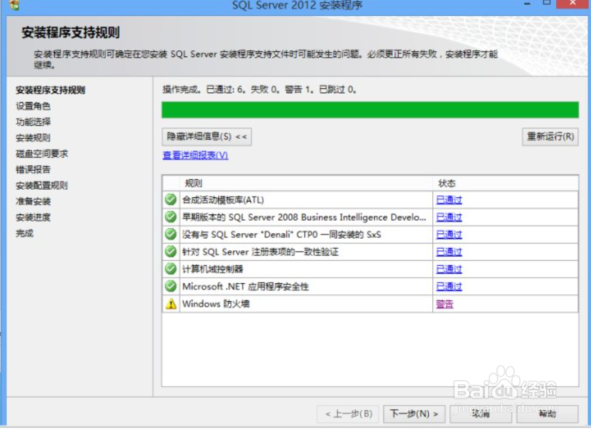Screen dimensions: 591x429
Task: Click the green check icon for the Denali CTP0 SxS row
Action: coord(170,234)
